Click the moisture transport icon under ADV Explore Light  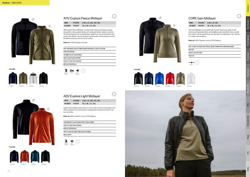coord(66,141)
